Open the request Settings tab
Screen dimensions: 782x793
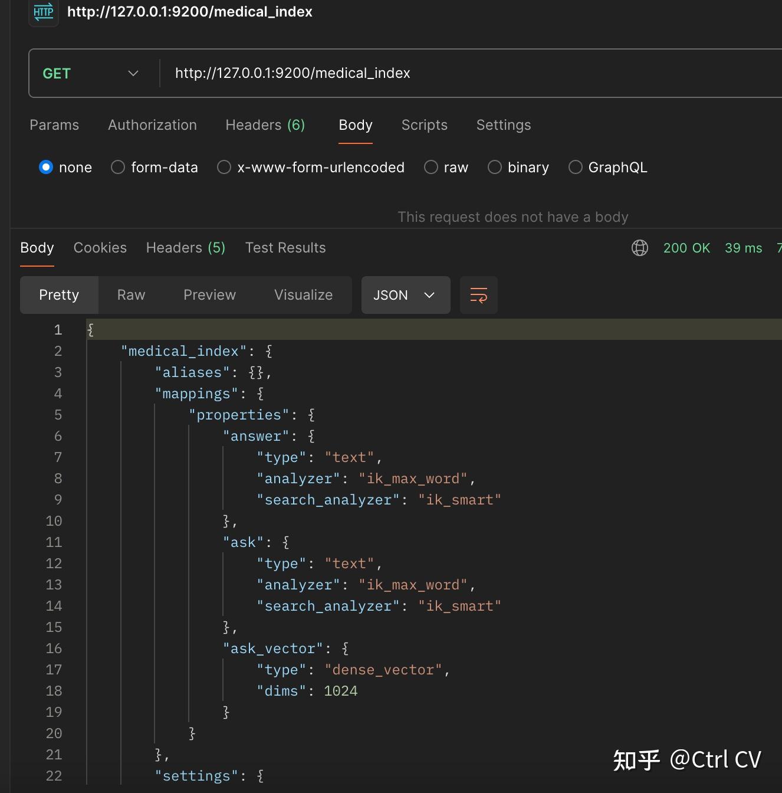pyautogui.click(x=504, y=125)
